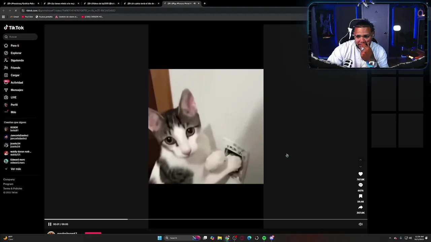The image size is (431, 242).
Task: Open the YouTube bookmark
Action: (27, 16)
